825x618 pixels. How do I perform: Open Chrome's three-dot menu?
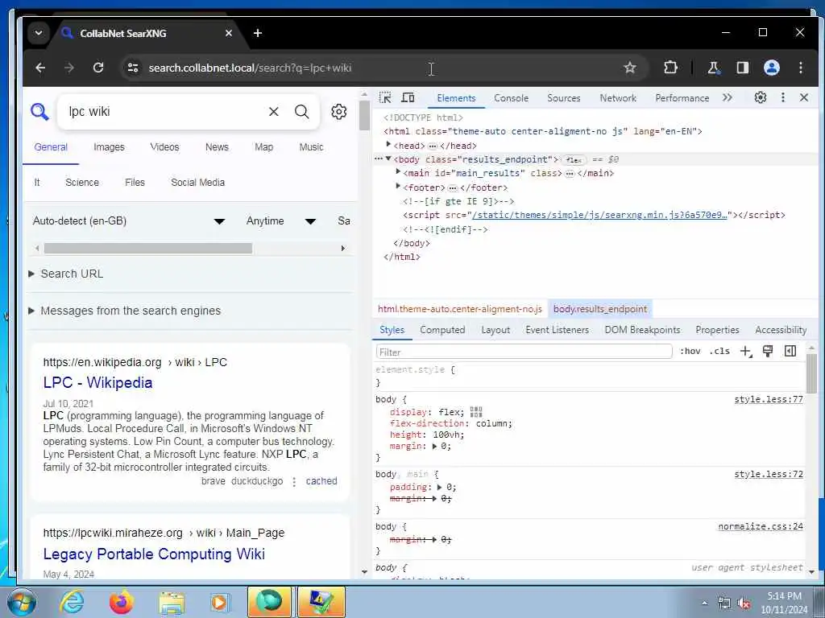[800, 68]
